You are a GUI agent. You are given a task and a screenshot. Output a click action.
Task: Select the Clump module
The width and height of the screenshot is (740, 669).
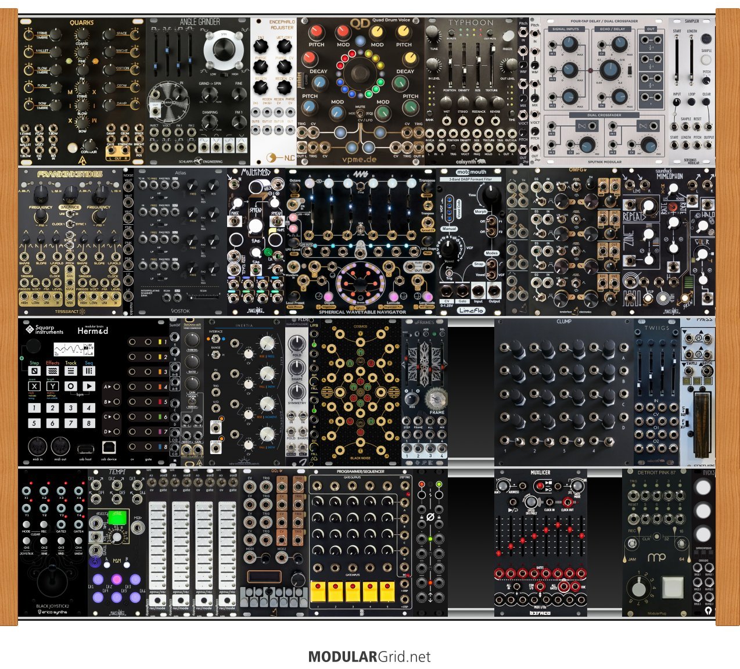(564, 392)
